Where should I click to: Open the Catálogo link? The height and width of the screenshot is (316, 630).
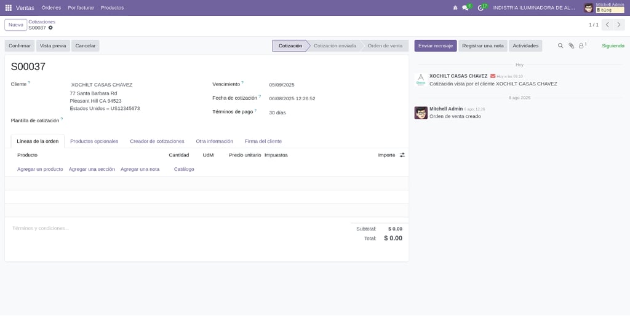tap(184, 170)
